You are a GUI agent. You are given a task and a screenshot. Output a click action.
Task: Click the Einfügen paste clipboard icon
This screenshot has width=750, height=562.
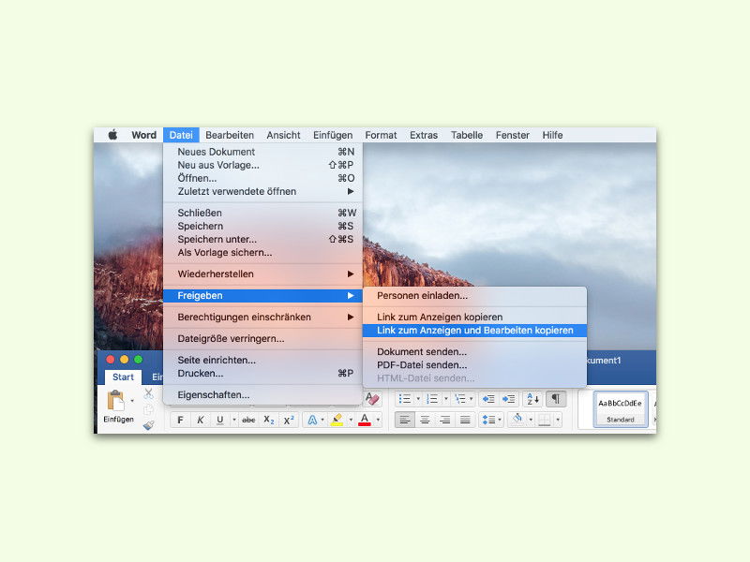(115, 401)
